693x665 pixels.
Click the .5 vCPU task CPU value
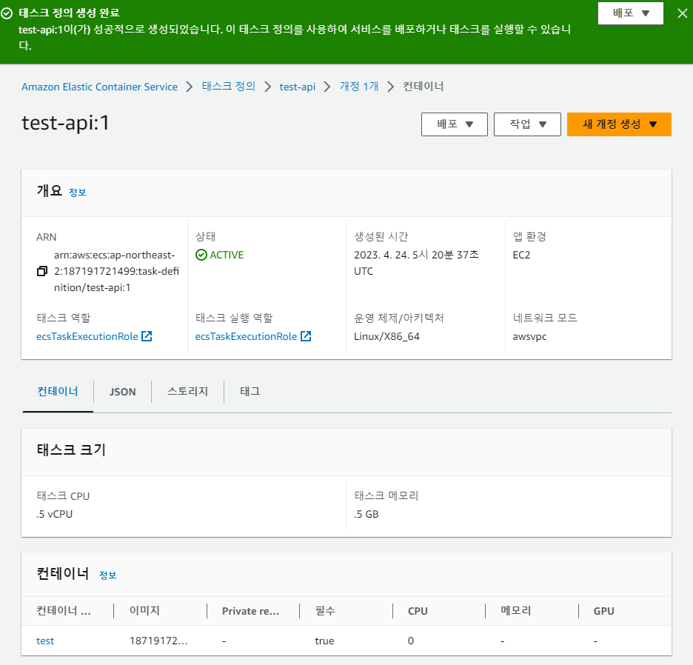point(54,514)
